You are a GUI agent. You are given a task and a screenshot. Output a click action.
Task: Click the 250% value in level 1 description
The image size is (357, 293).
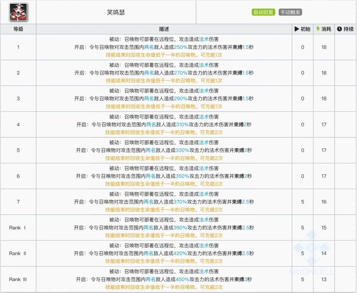(x=180, y=47)
